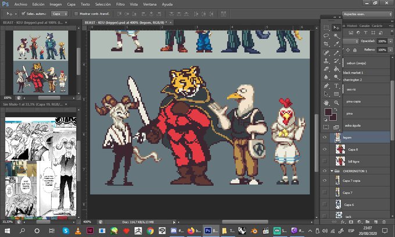The width and height of the screenshot is (395, 237).
Task: Click the foreground color swatch
Action: [328, 112]
